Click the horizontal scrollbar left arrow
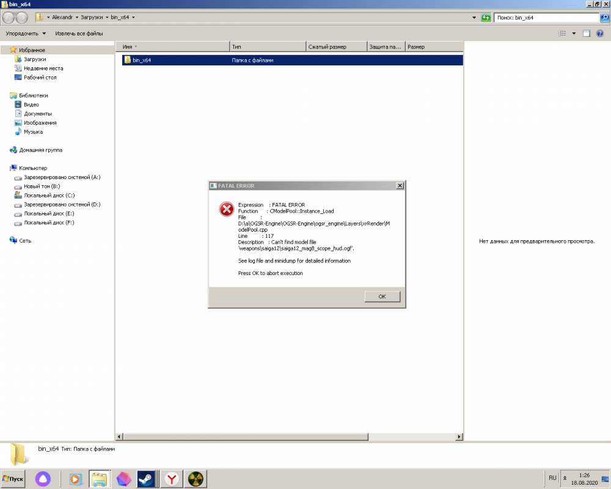The image size is (611, 489). point(120,437)
